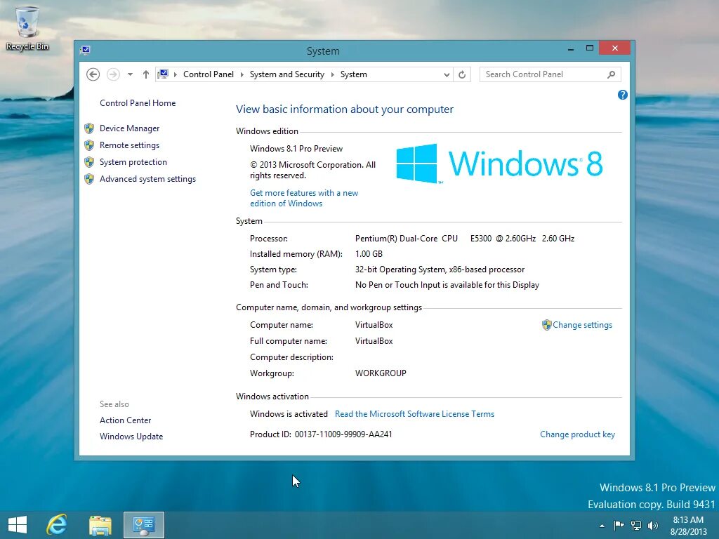Screen dimensions: 719x539
Task: Click shield icon next to Device Manager
Action: coord(89,128)
